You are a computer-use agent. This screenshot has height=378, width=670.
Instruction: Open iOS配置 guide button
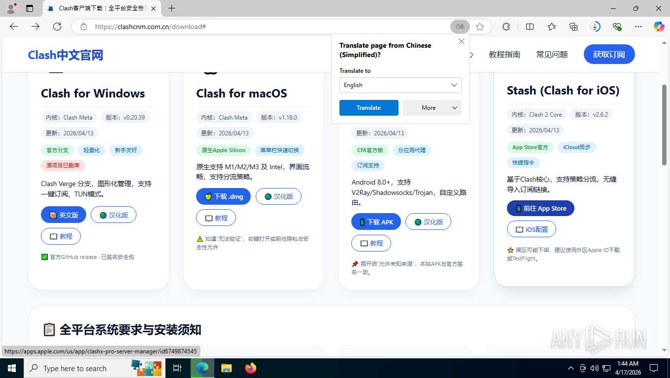(x=531, y=229)
